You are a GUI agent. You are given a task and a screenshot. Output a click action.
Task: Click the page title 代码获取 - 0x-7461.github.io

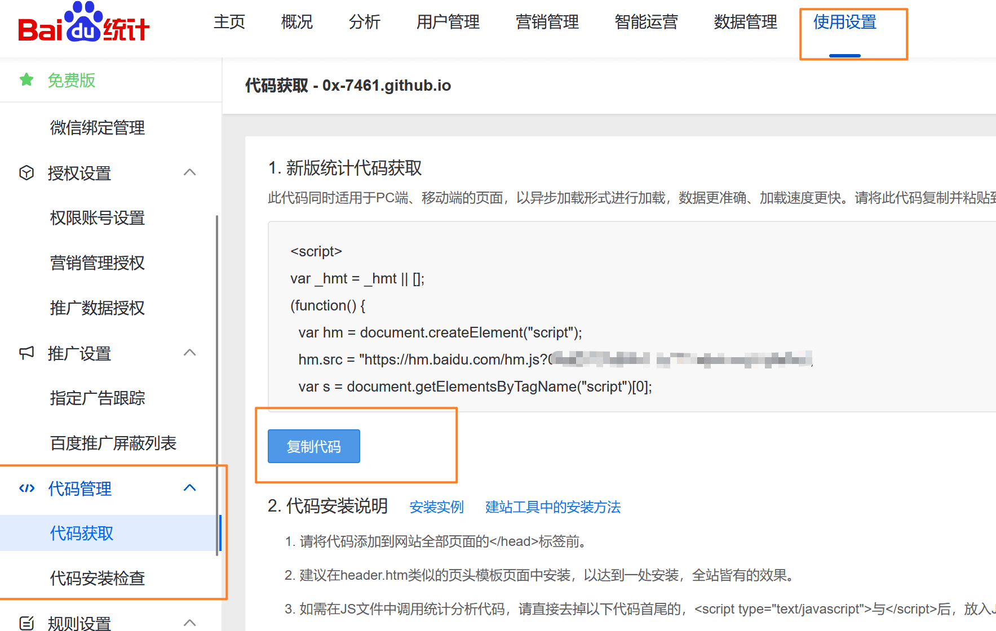pos(348,86)
